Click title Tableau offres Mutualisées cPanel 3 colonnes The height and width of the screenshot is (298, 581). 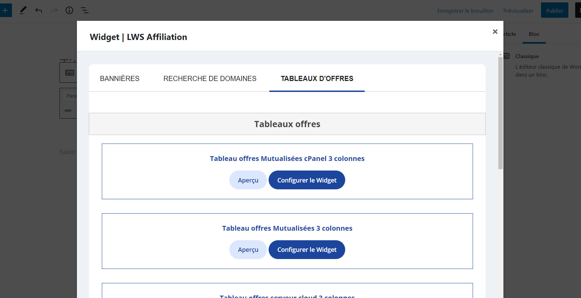click(287, 159)
